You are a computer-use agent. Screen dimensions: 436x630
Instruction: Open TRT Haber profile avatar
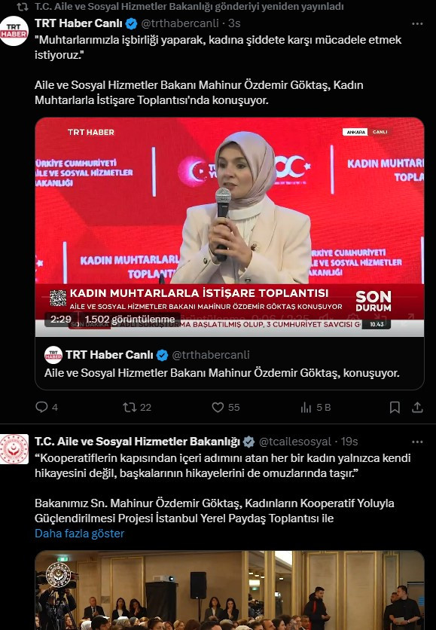(14, 32)
